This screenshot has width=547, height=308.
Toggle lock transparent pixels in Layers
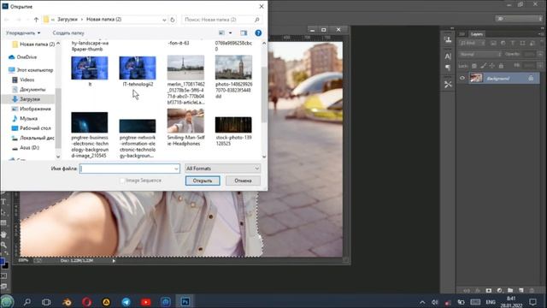click(x=474, y=66)
